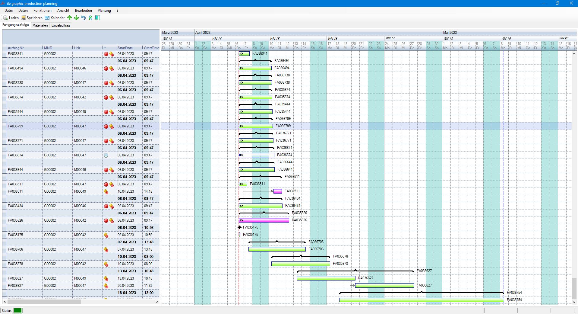Click the table's horizontal scroll right arrow
578x314 pixels.
pos(157,302)
